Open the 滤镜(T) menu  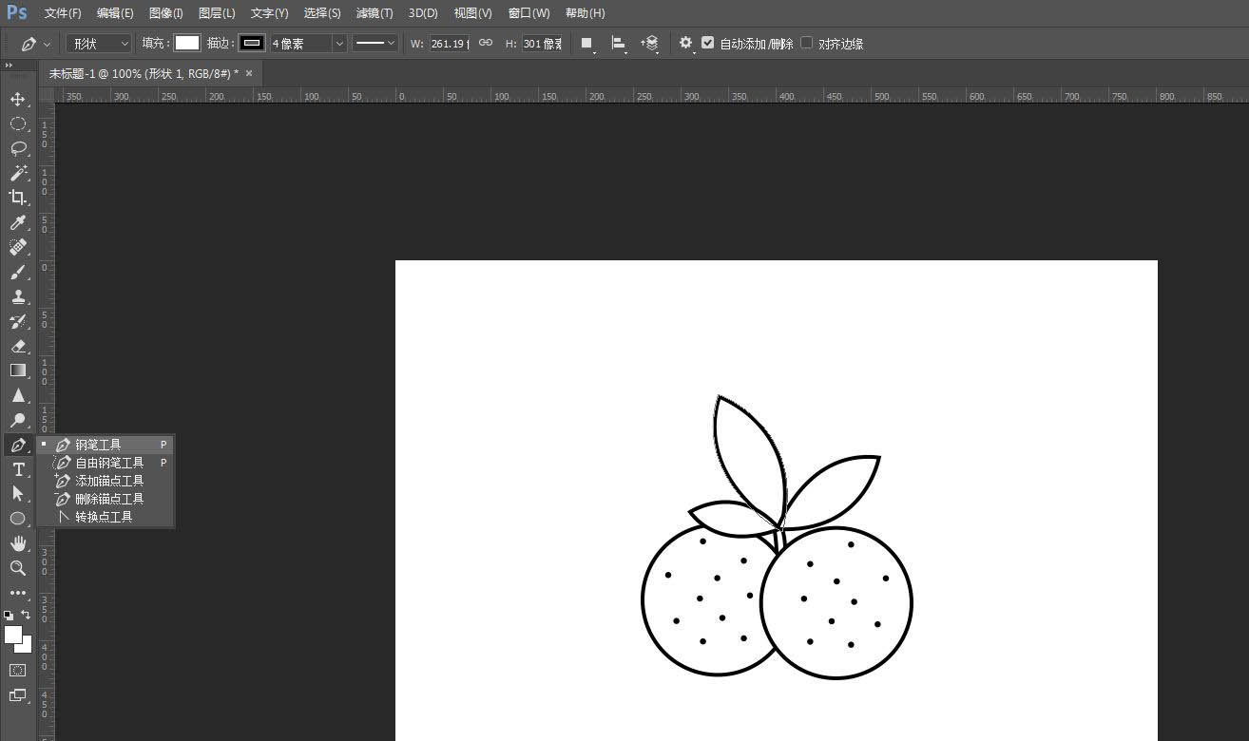[x=375, y=13]
